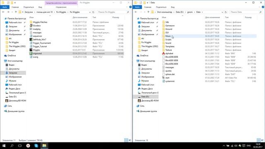Screen dimensions: 265x149
Task: Open taskbar search
Action: (12, 146)
